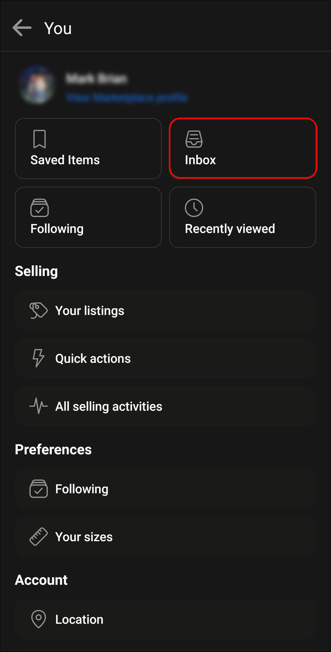This screenshot has width=331, height=652.
Task: Open Saved Items
Action: pos(88,149)
